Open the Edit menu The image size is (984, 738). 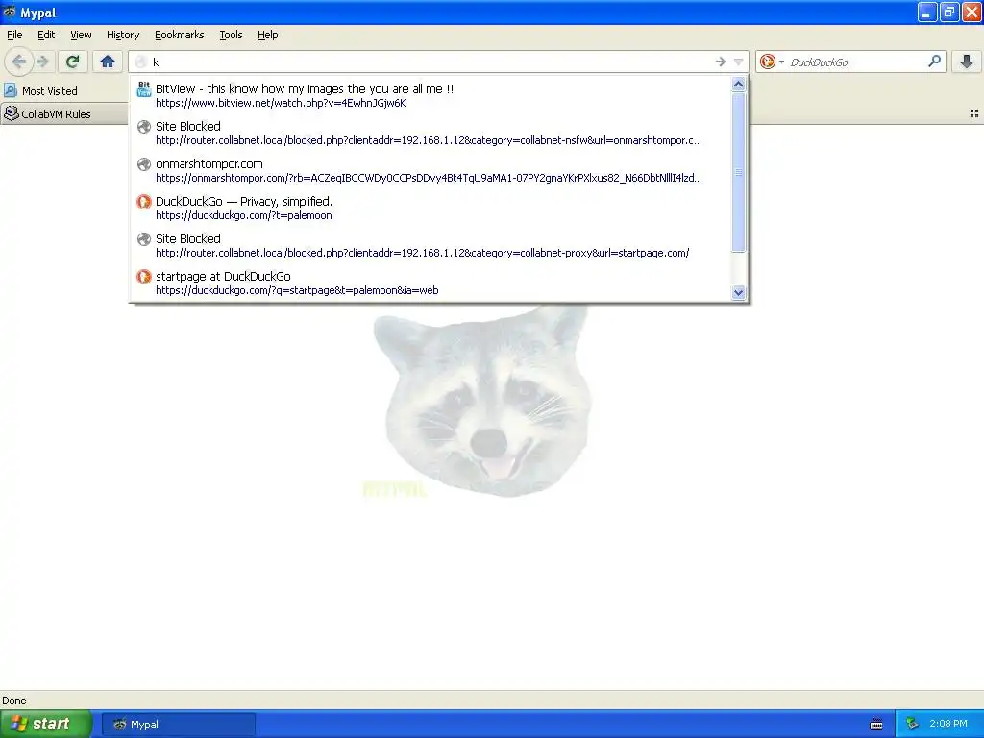46,35
